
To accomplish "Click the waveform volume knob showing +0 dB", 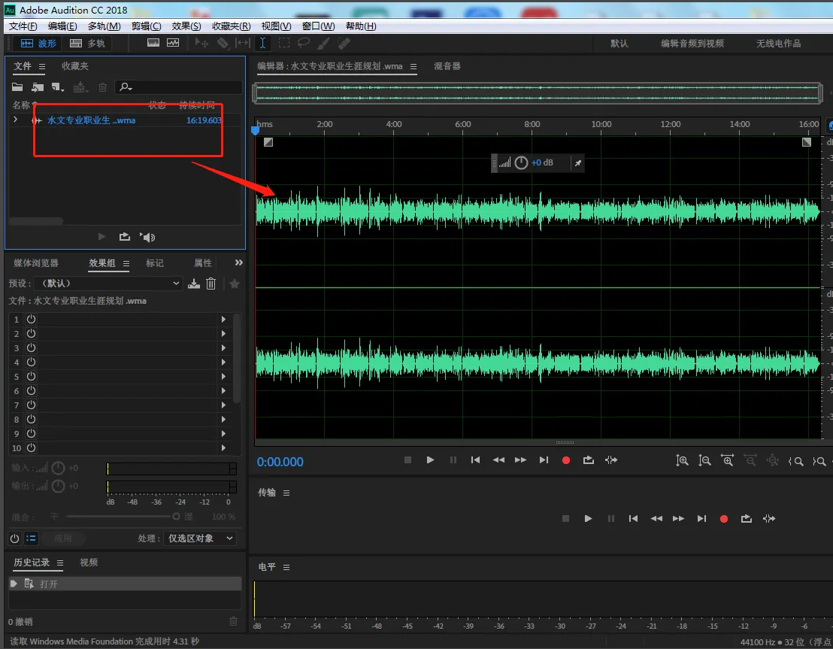I will 521,162.
